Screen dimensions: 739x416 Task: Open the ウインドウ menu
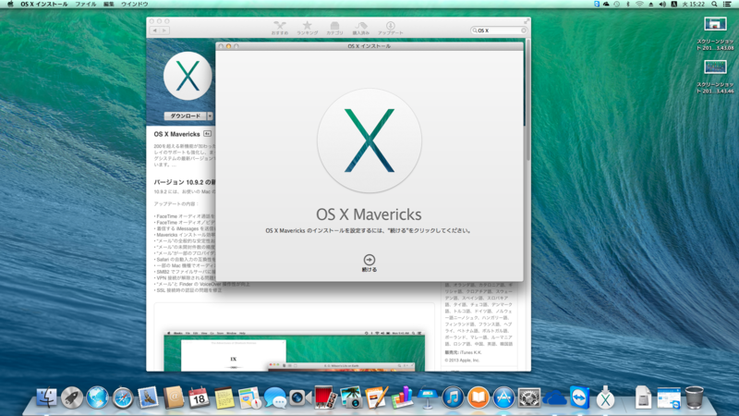134,4
